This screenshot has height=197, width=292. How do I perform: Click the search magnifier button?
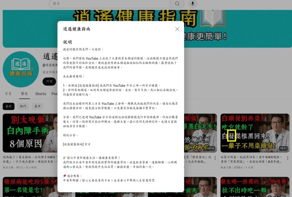point(177,4)
